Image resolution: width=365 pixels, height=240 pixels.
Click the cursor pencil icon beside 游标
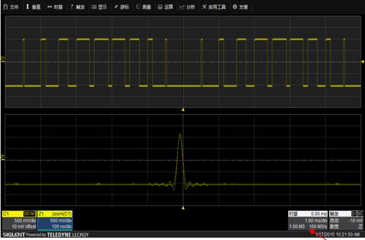click(x=116, y=7)
